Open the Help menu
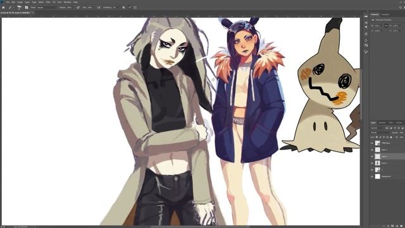 pyautogui.click(x=75, y=2)
